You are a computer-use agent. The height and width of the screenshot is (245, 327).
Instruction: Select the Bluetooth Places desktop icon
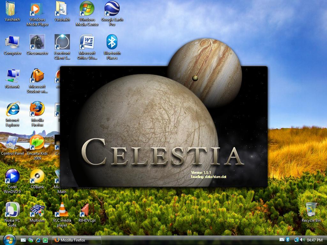pos(112,47)
